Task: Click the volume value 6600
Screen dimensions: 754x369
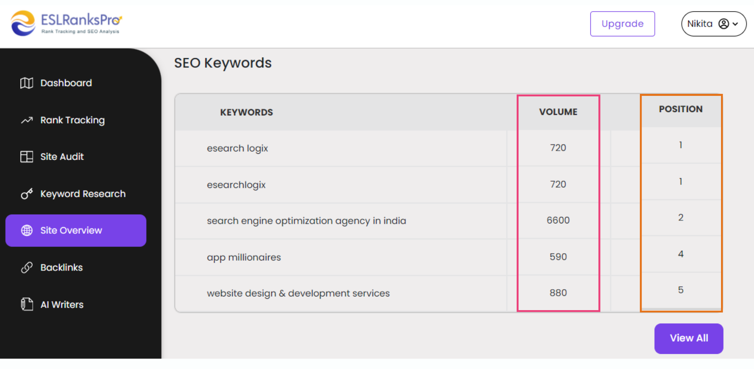Action: [x=558, y=220]
